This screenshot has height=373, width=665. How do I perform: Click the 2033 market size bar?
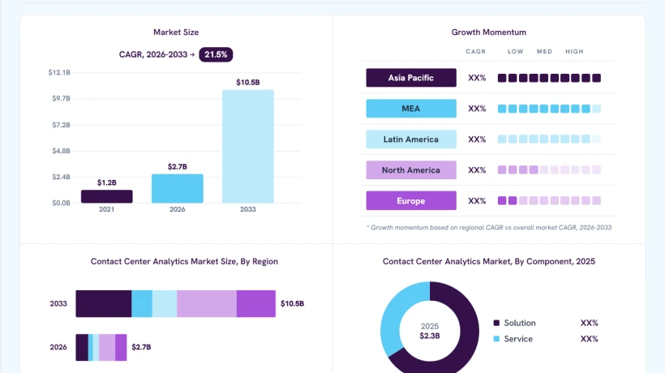click(248, 146)
